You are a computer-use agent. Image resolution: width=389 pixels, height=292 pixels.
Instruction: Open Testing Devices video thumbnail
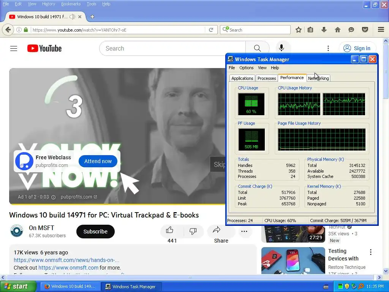click(x=293, y=260)
